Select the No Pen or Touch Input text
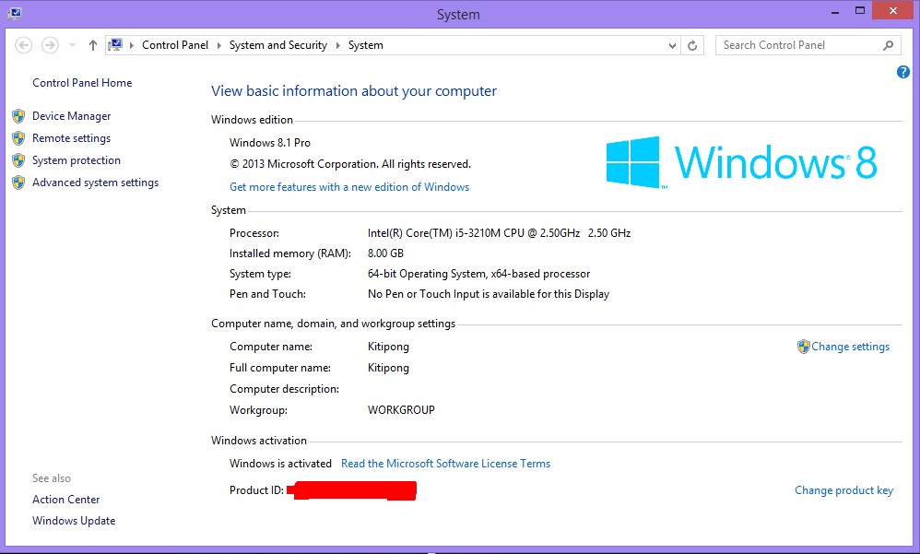 (489, 294)
